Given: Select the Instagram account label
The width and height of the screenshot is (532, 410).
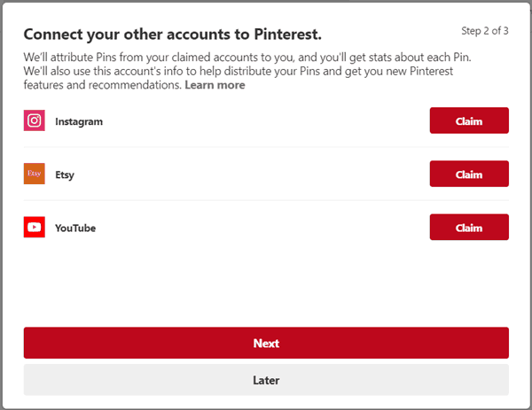Looking at the screenshot, I should [79, 121].
